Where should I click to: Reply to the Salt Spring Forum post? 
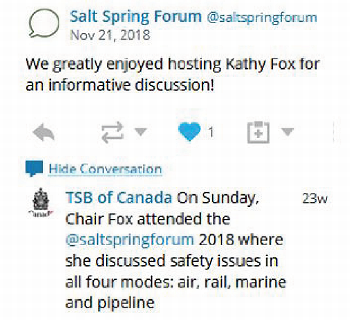[x=44, y=133]
